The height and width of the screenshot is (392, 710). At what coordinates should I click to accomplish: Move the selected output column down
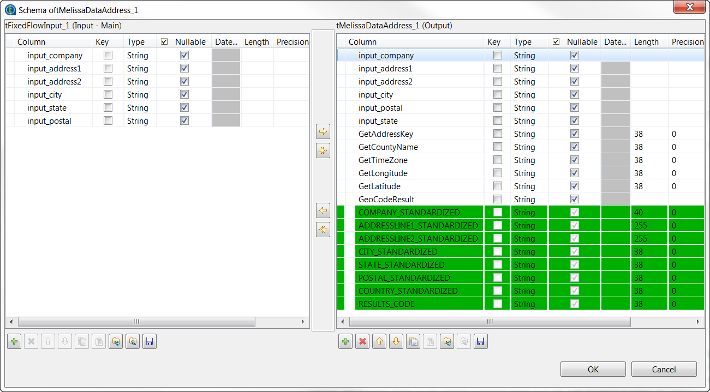pyautogui.click(x=396, y=341)
